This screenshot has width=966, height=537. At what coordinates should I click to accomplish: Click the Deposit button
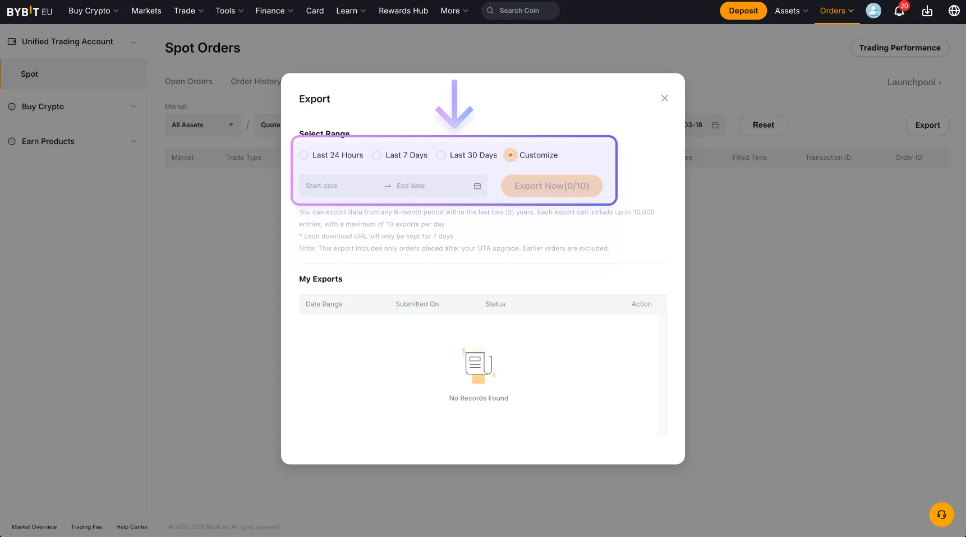point(743,10)
